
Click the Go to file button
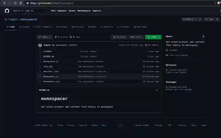(x=119, y=37)
